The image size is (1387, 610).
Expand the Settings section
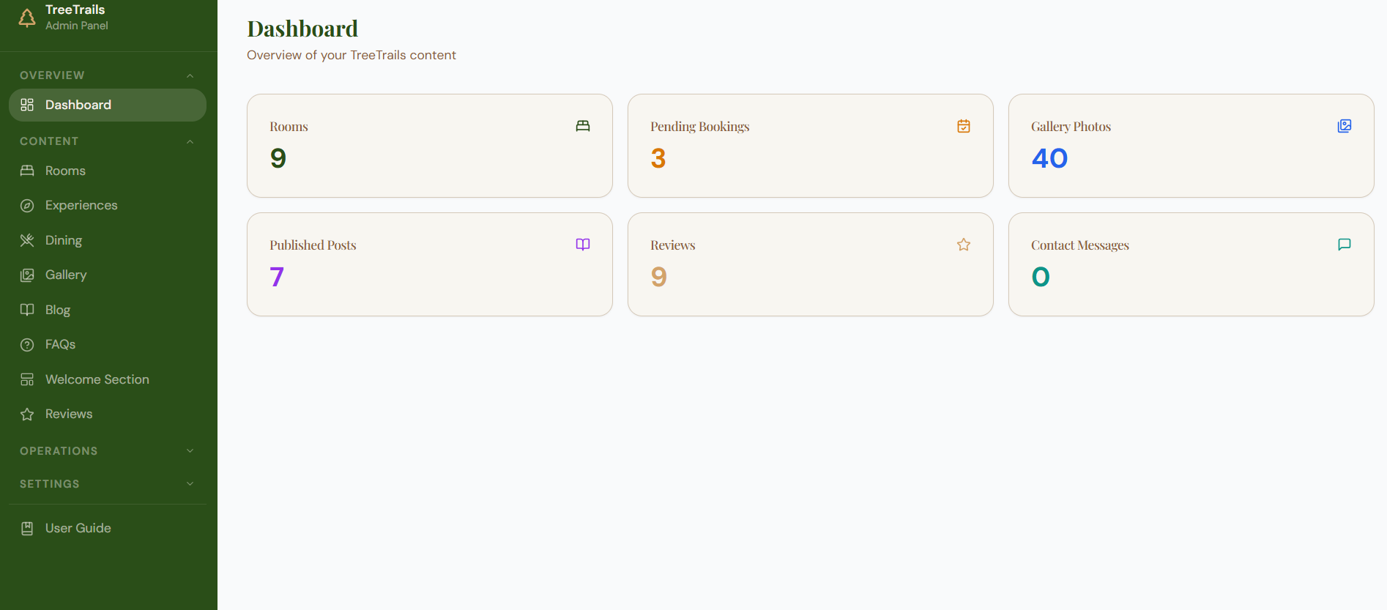point(108,484)
